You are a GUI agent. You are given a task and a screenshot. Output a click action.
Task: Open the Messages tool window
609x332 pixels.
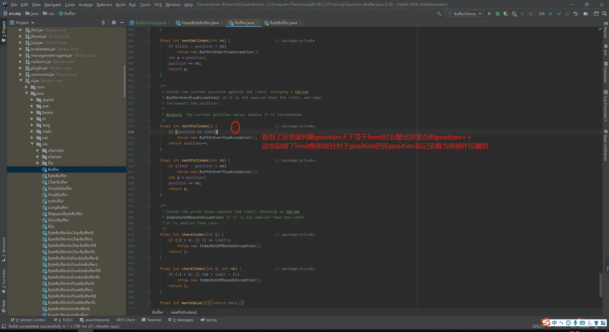tap(181, 320)
